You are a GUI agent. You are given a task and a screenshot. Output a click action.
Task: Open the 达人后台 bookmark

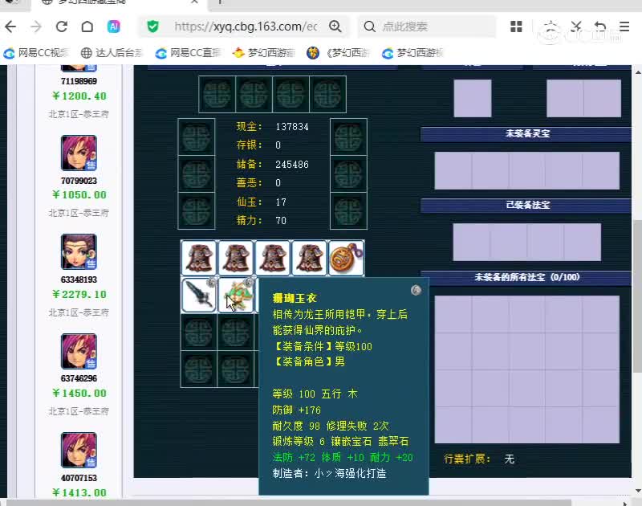[112, 53]
